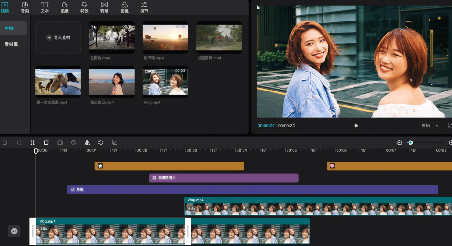Click the timeline zoom slider handle
452x246 pixels.
pyautogui.click(x=410, y=142)
